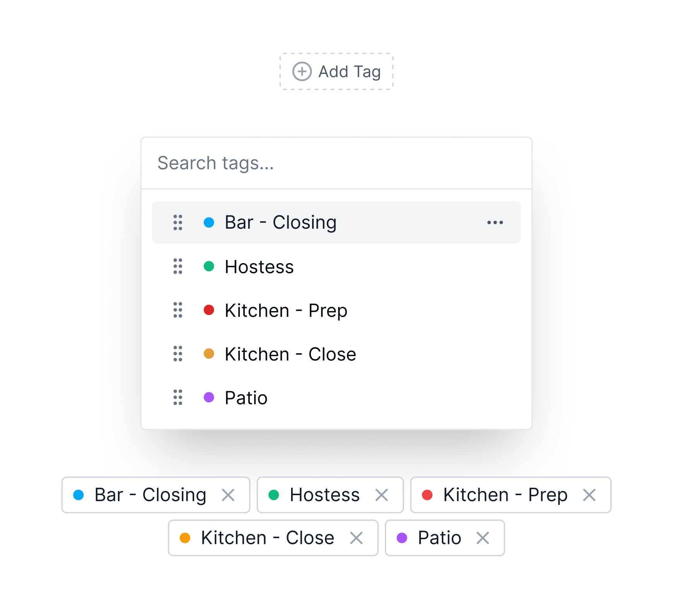The height and width of the screenshot is (609, 673).
Task: Click the purple dot on the Patio chip
Action: [x=402, y=538]
